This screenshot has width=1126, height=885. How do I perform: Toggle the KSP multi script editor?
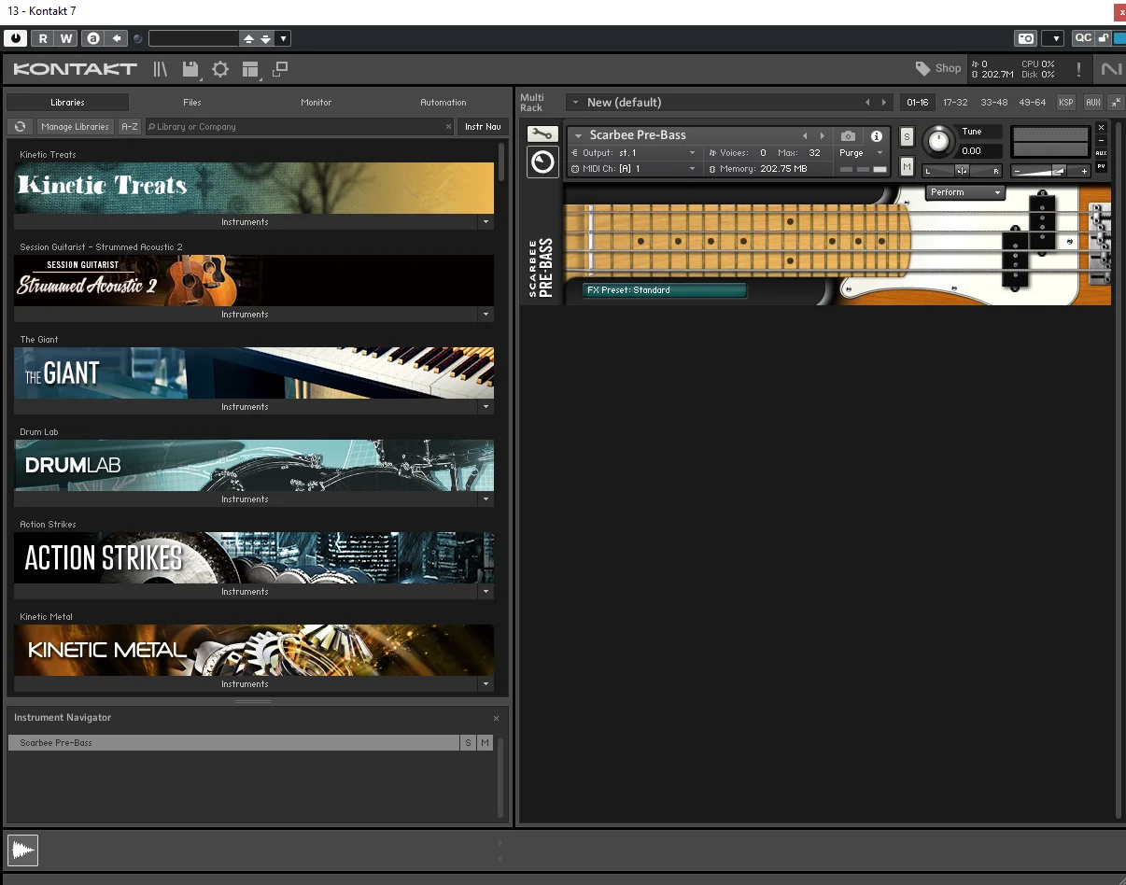(1066, 103)
